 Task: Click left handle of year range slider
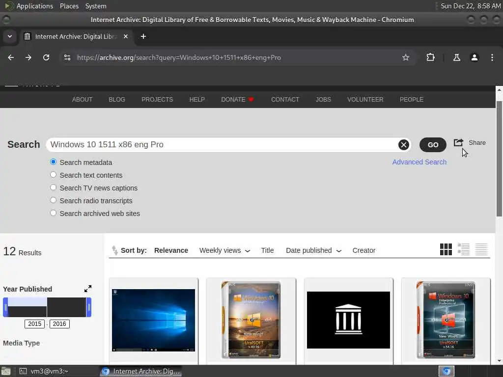pos(5,307)
